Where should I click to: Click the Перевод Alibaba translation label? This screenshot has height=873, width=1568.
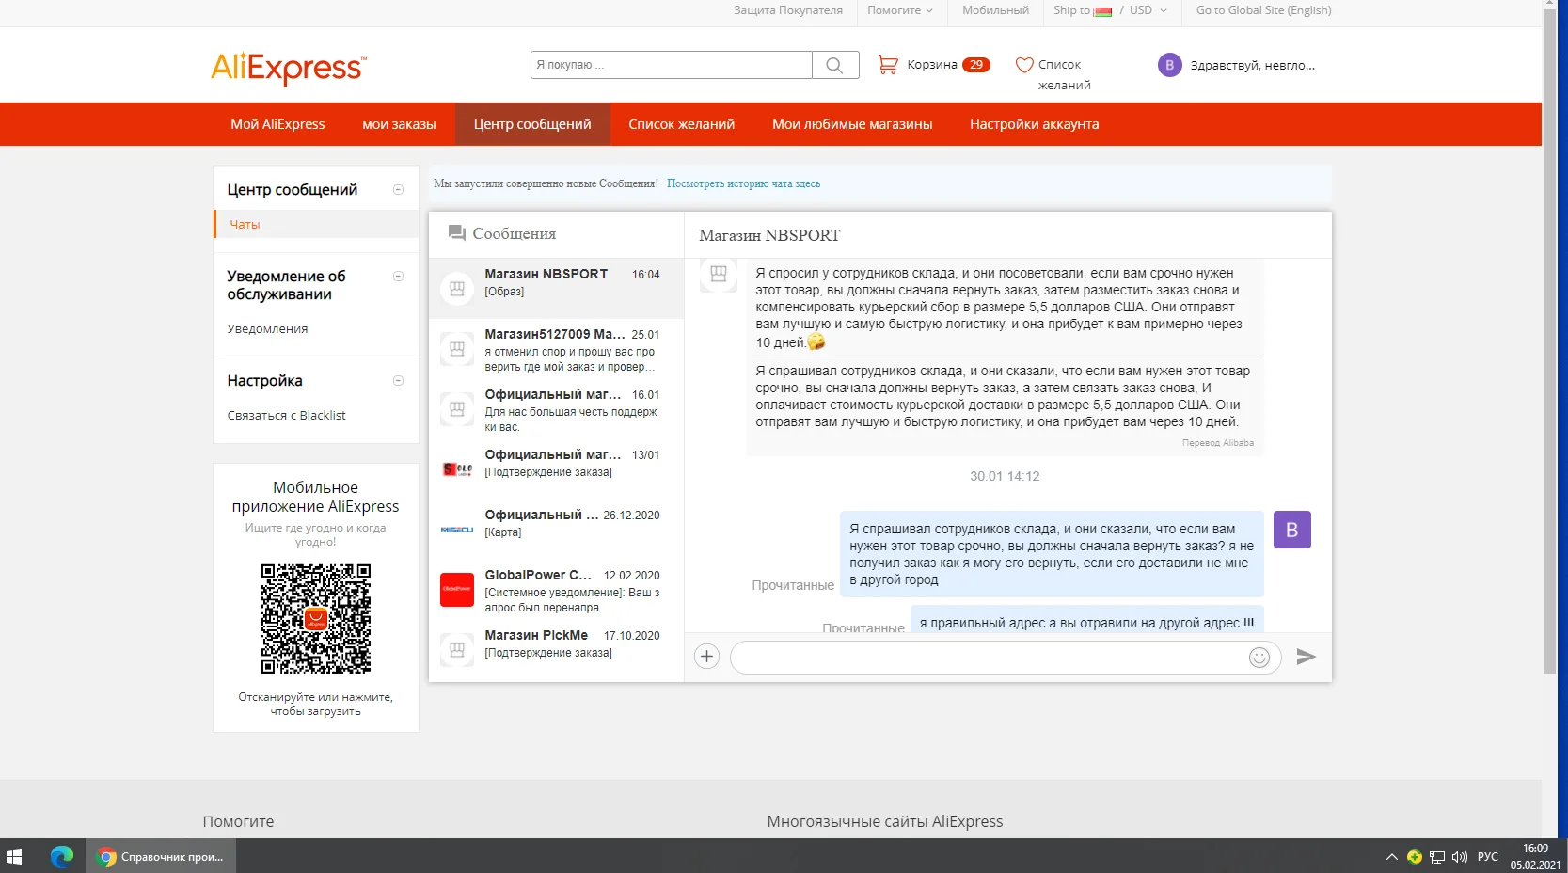1217,443
